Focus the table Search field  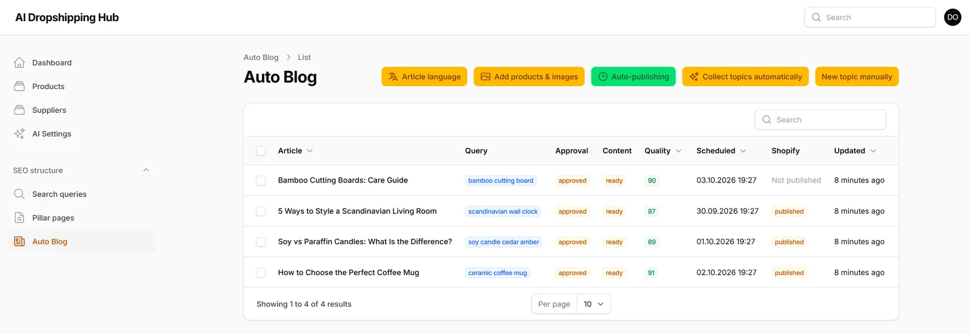tap(820, 119)
